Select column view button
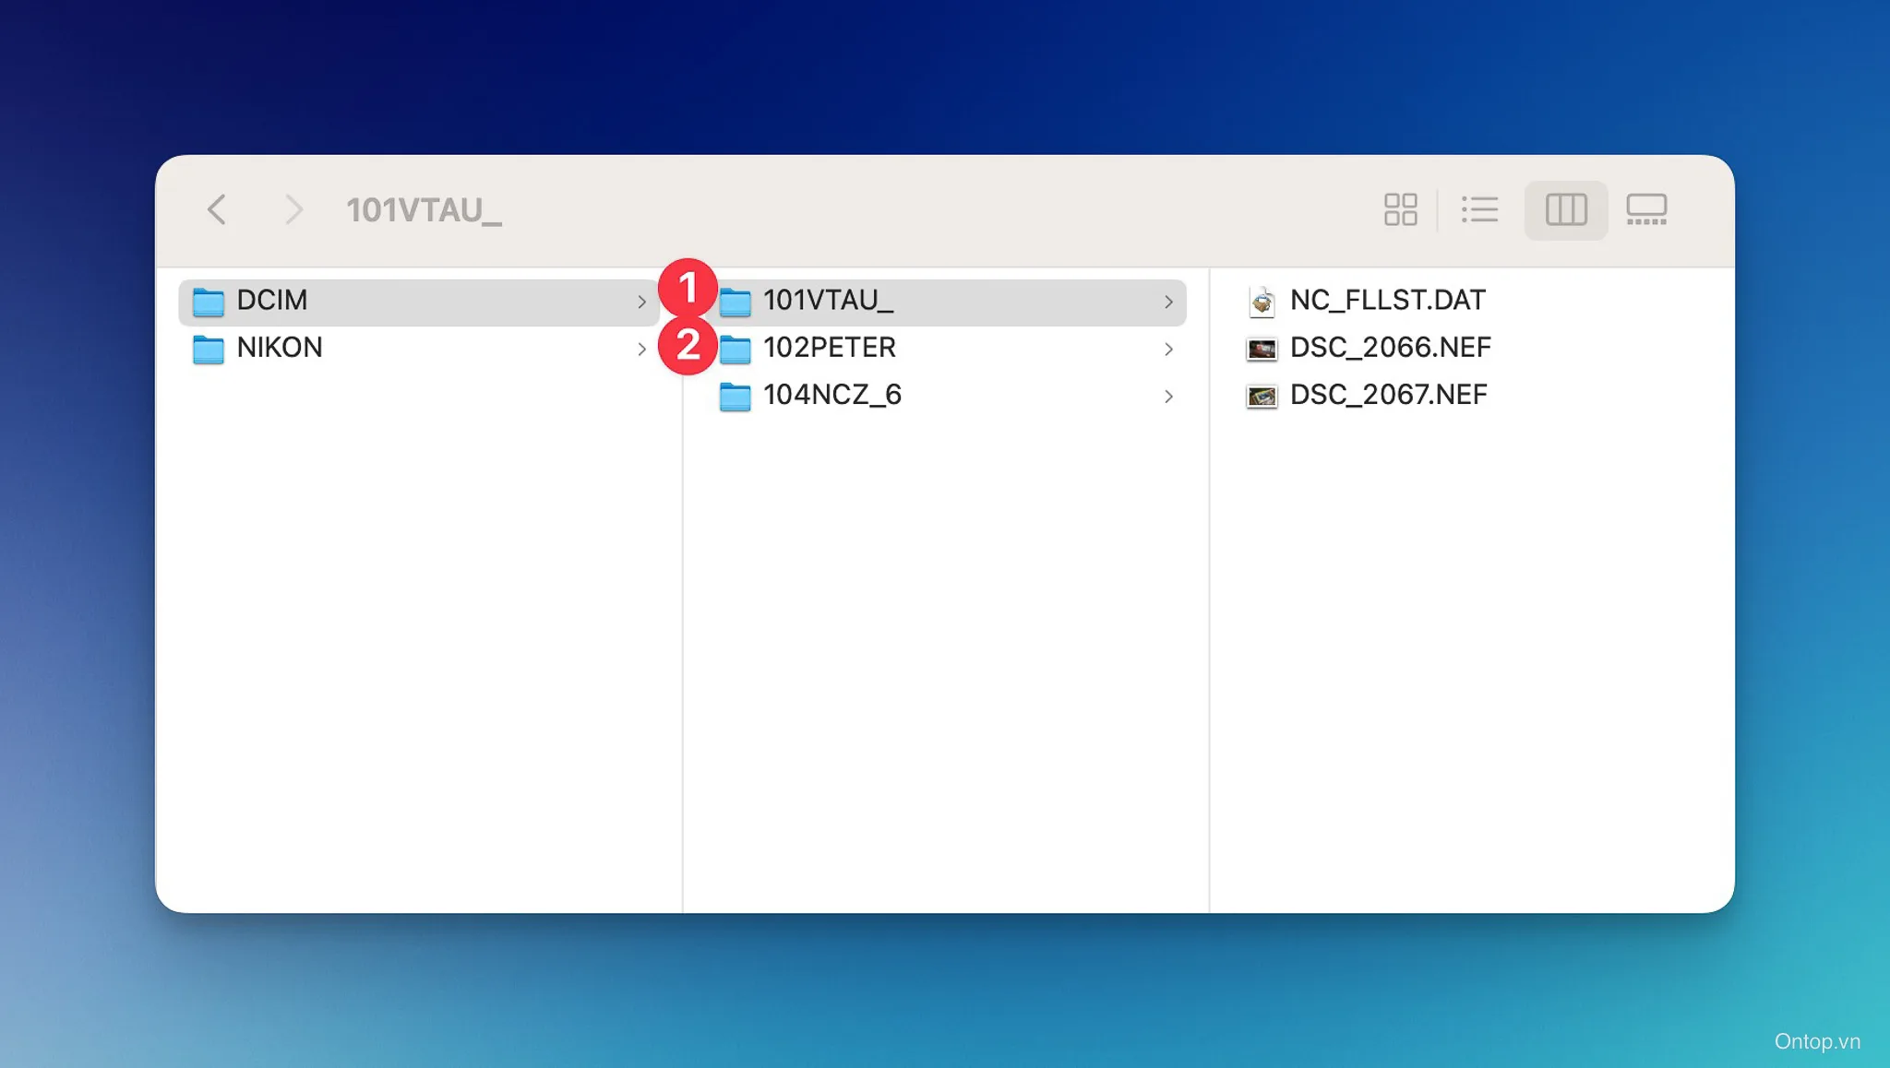The image size is (1890, 1068). [x=1566, y=209]
